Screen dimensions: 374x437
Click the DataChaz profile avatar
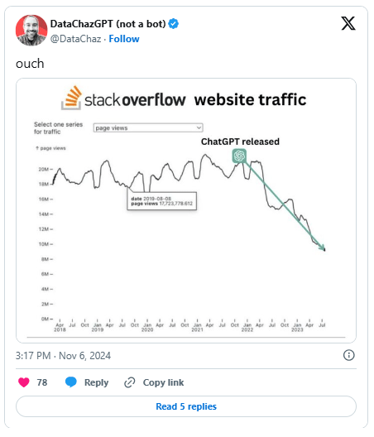[31, 31]
